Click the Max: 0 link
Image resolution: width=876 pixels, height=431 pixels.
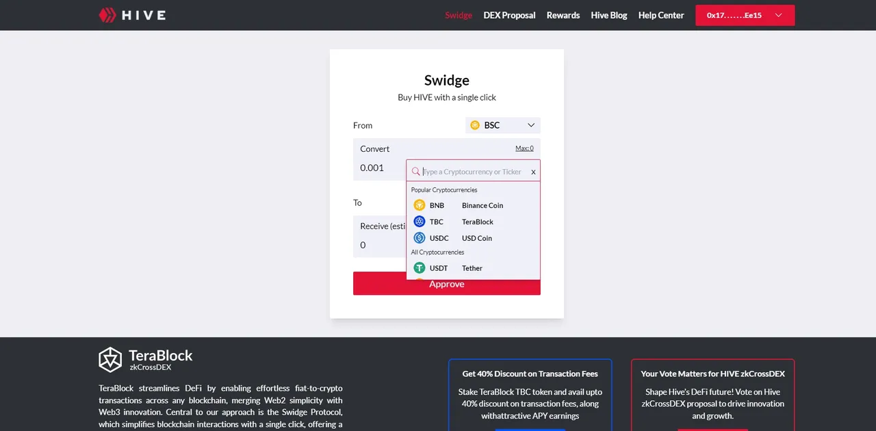[x=524, y=148]
